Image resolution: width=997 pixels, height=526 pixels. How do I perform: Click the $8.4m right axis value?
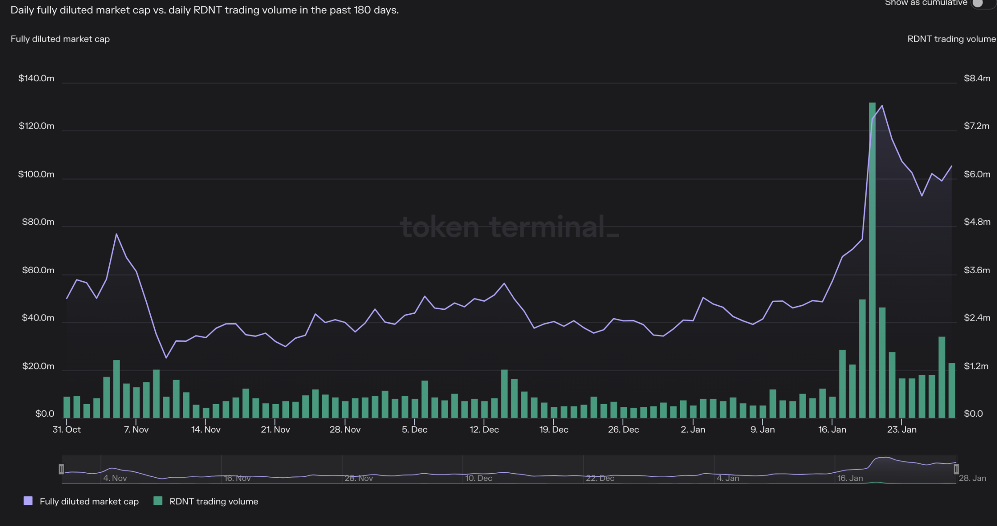(x=977, y=79)
